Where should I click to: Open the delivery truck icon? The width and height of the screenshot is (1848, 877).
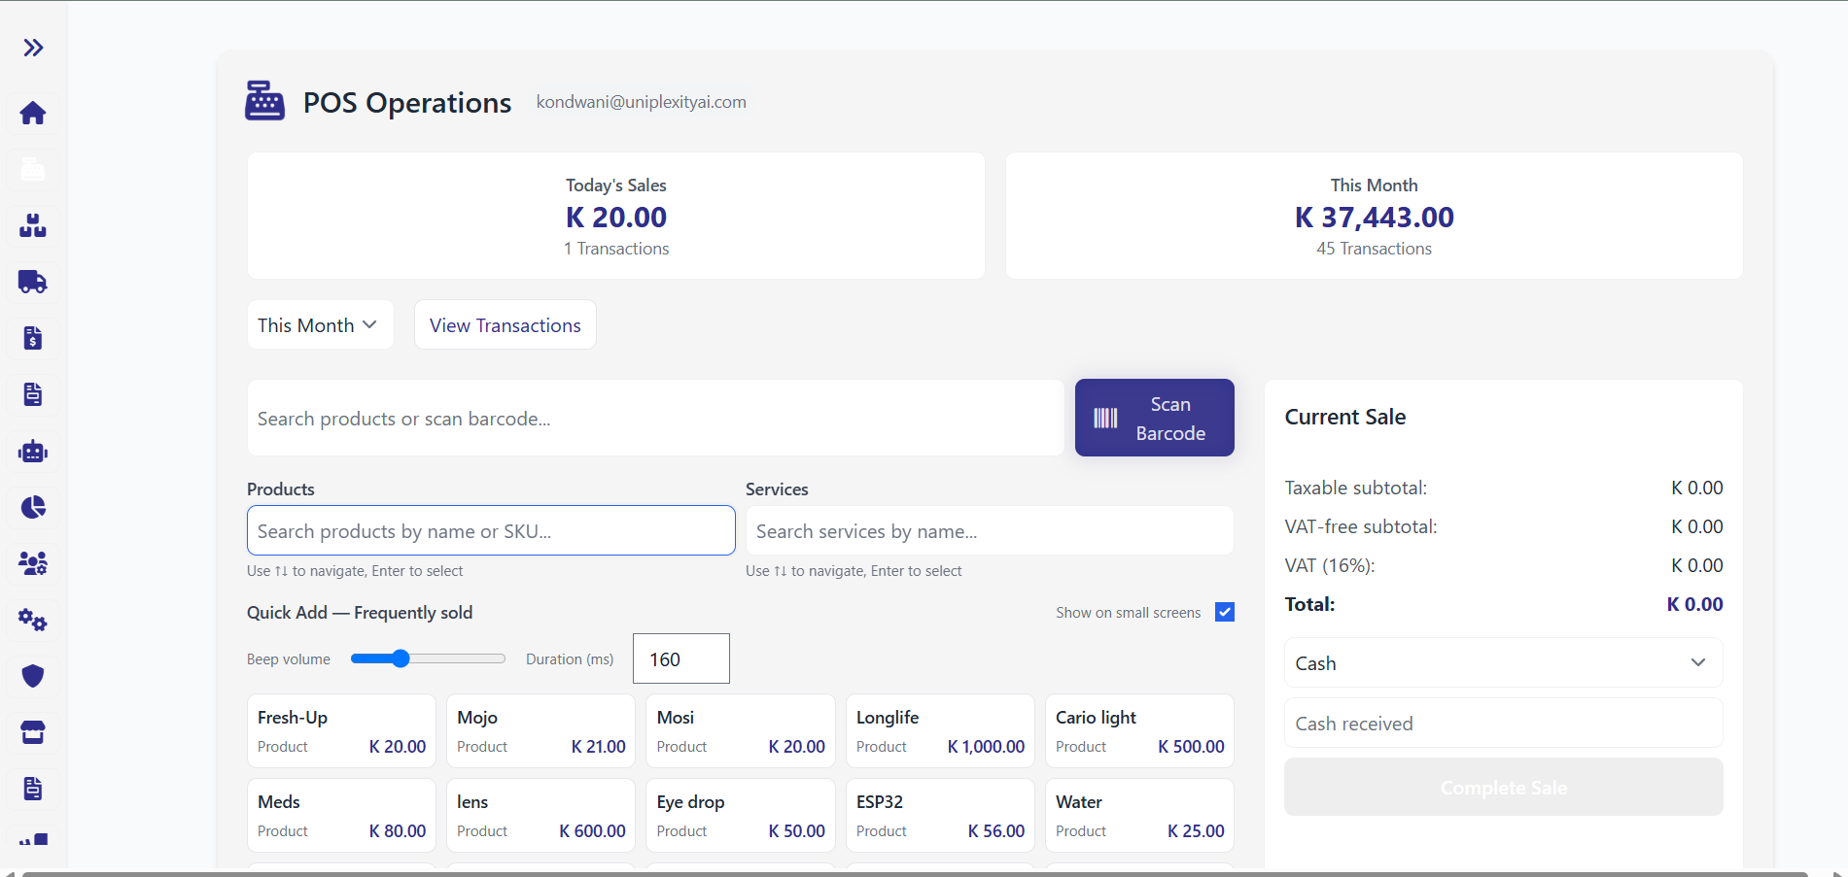tap(33, 282)
